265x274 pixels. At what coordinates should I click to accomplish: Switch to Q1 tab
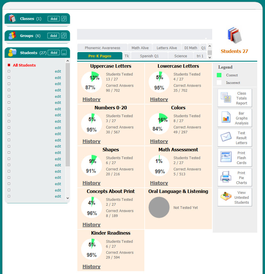tap(203, 48)
